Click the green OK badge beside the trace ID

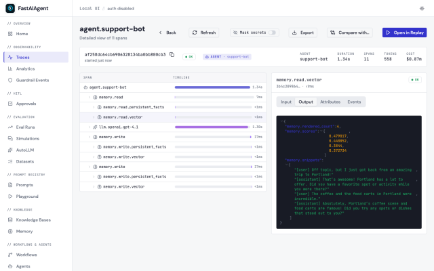click(x=189, y=57)
